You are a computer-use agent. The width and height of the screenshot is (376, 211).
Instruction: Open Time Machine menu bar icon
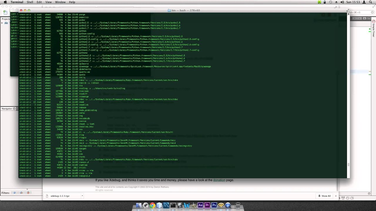point(330,2)
